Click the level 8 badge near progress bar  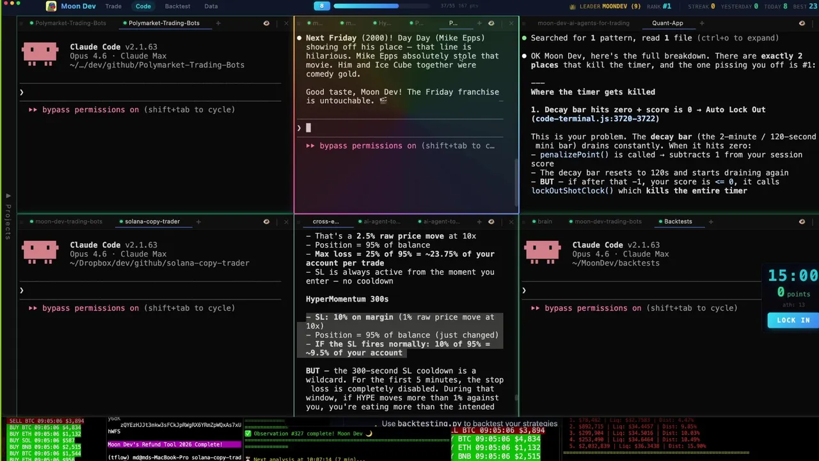tap(322, 6)
